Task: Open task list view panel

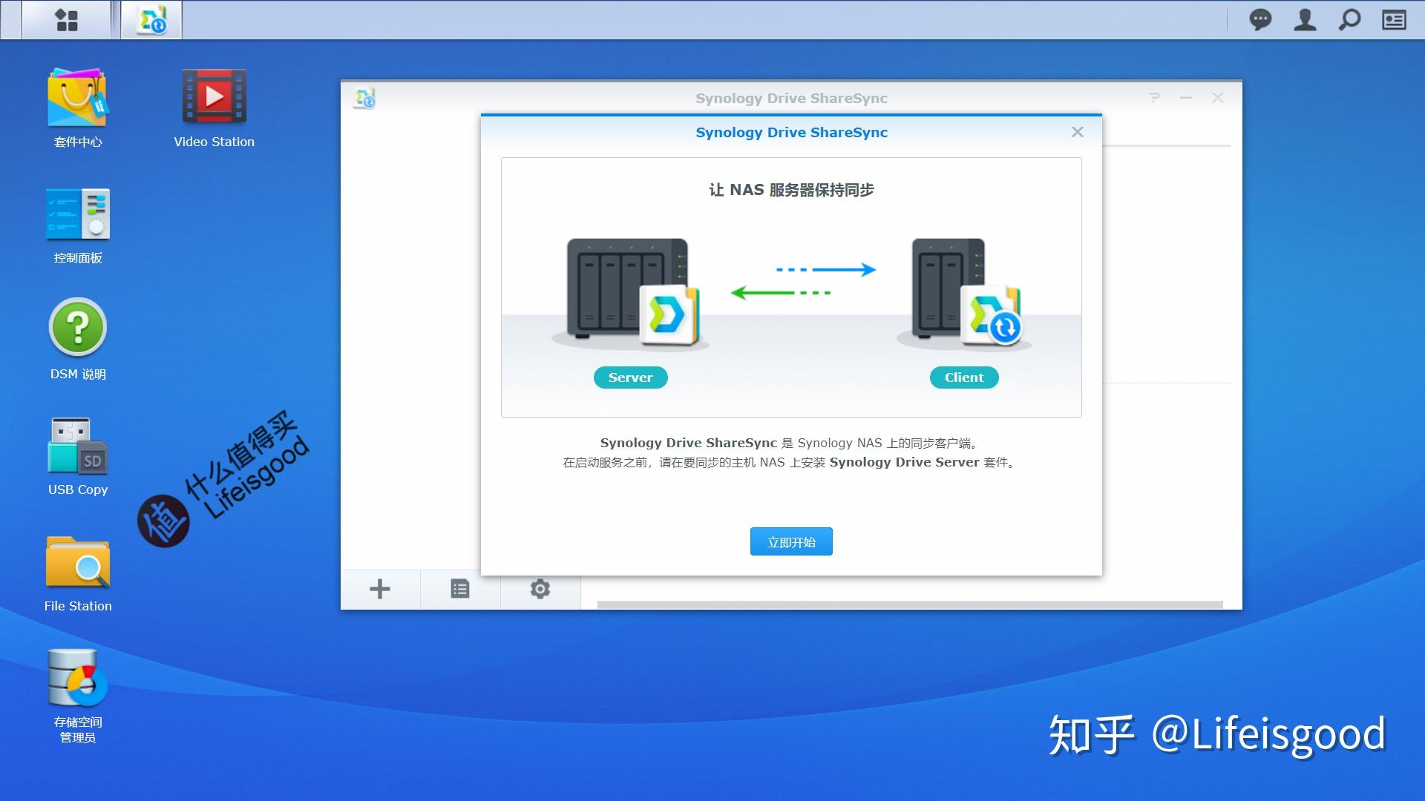Action: coord(459,588)
